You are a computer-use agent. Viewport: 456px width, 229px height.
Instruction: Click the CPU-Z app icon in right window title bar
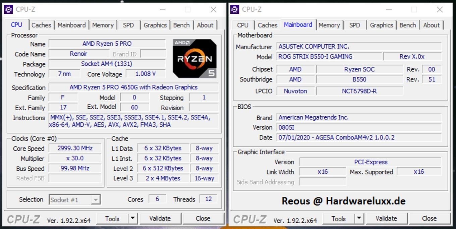(x=235, y=9)
